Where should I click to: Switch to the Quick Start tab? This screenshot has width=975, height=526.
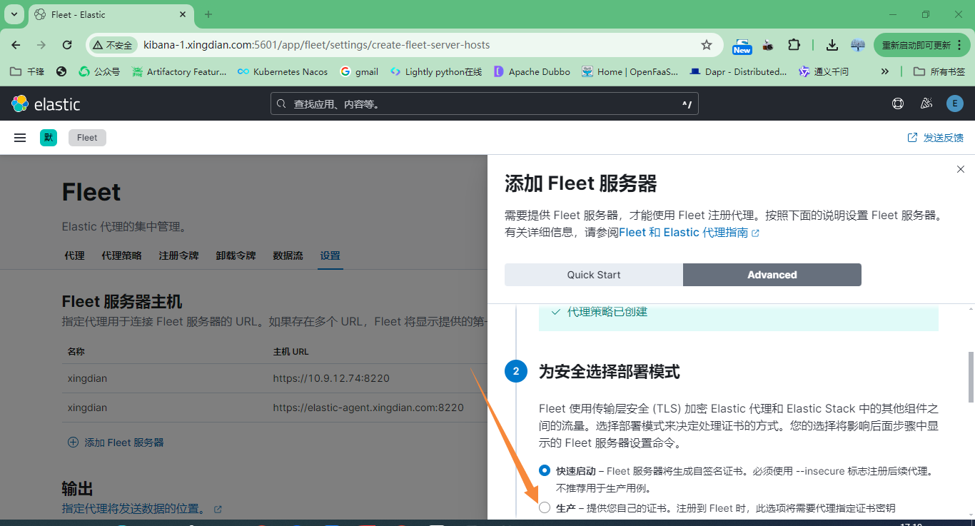[594, 275]
